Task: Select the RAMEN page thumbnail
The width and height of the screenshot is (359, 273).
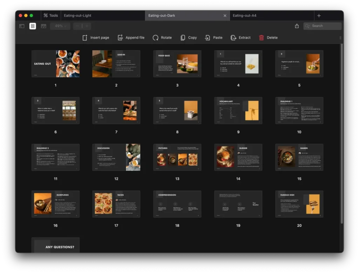Action: pyautogui.click(x=299, y=157)
